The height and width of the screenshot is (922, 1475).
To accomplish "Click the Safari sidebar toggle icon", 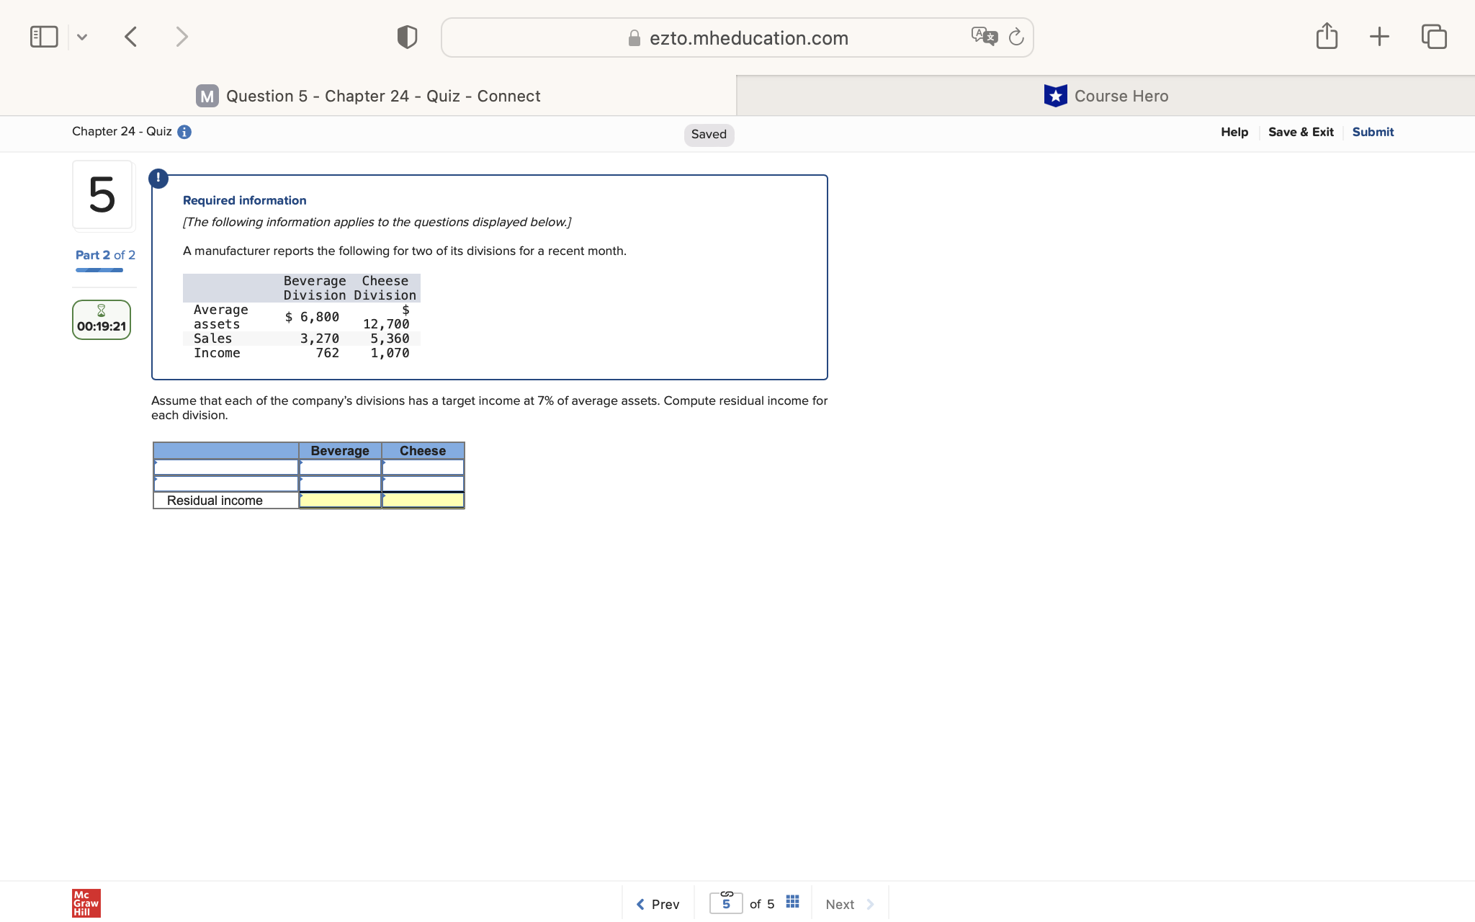I will [x=44, y=37].
